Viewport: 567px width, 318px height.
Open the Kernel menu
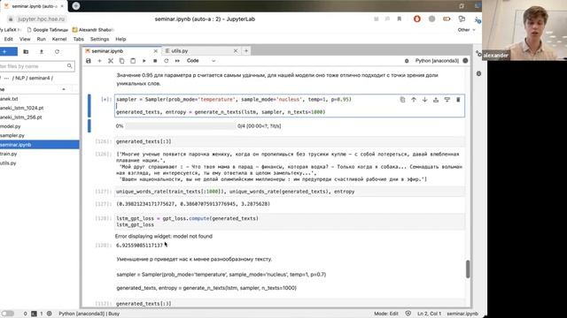coord(59,39)
